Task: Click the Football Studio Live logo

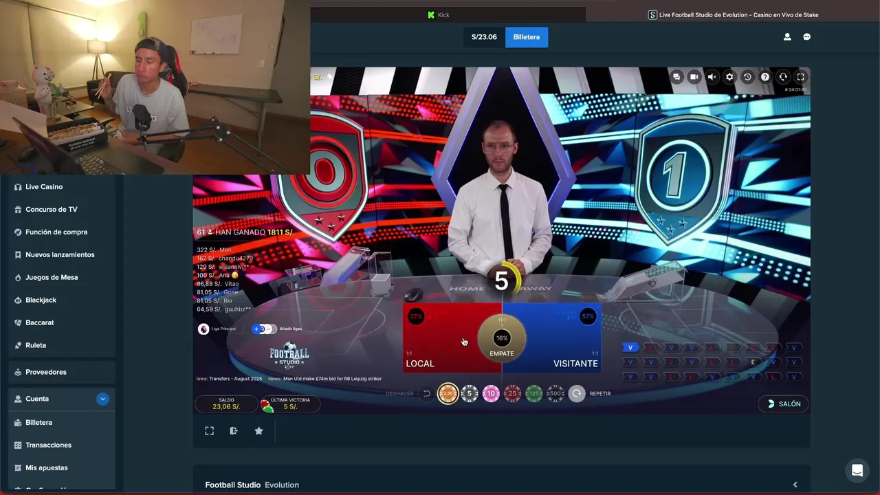Action: point(289,356)
